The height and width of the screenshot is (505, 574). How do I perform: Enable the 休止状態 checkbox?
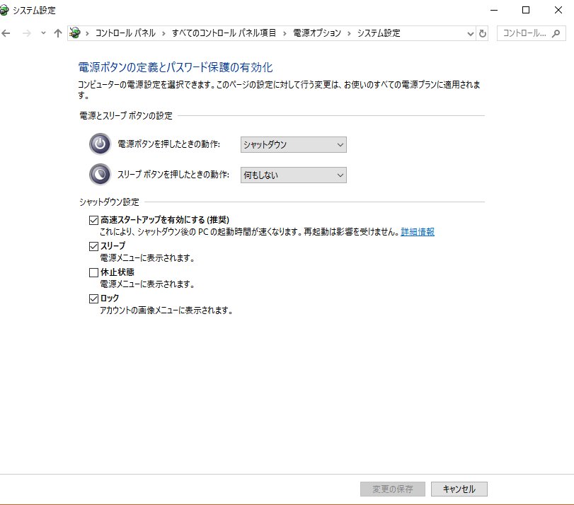tap(92, 272)
